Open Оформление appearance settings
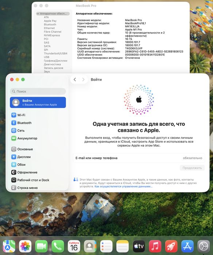213x255 pixels. click(38, 172)
